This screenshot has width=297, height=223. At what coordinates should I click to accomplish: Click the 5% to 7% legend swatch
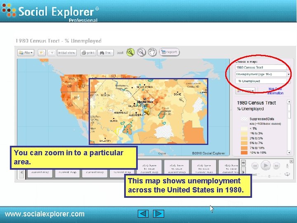pyautogui.click(x=244, y=143)
